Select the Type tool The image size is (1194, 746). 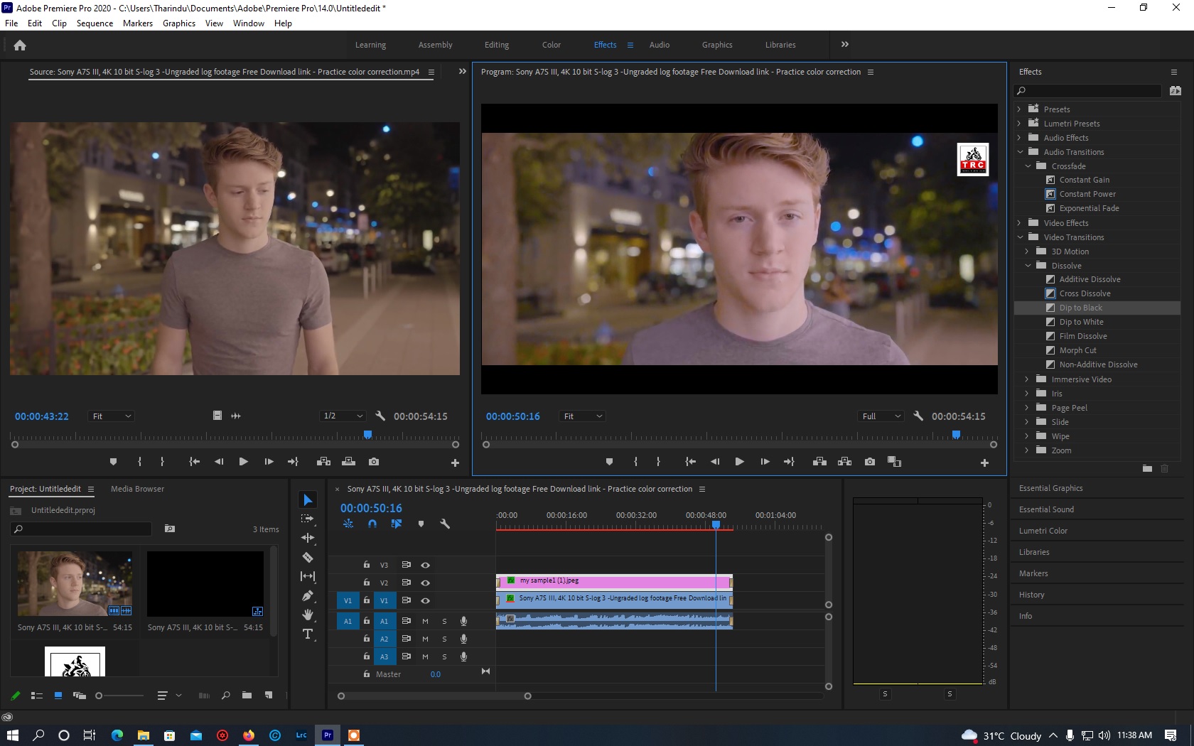tap(308, 632)
